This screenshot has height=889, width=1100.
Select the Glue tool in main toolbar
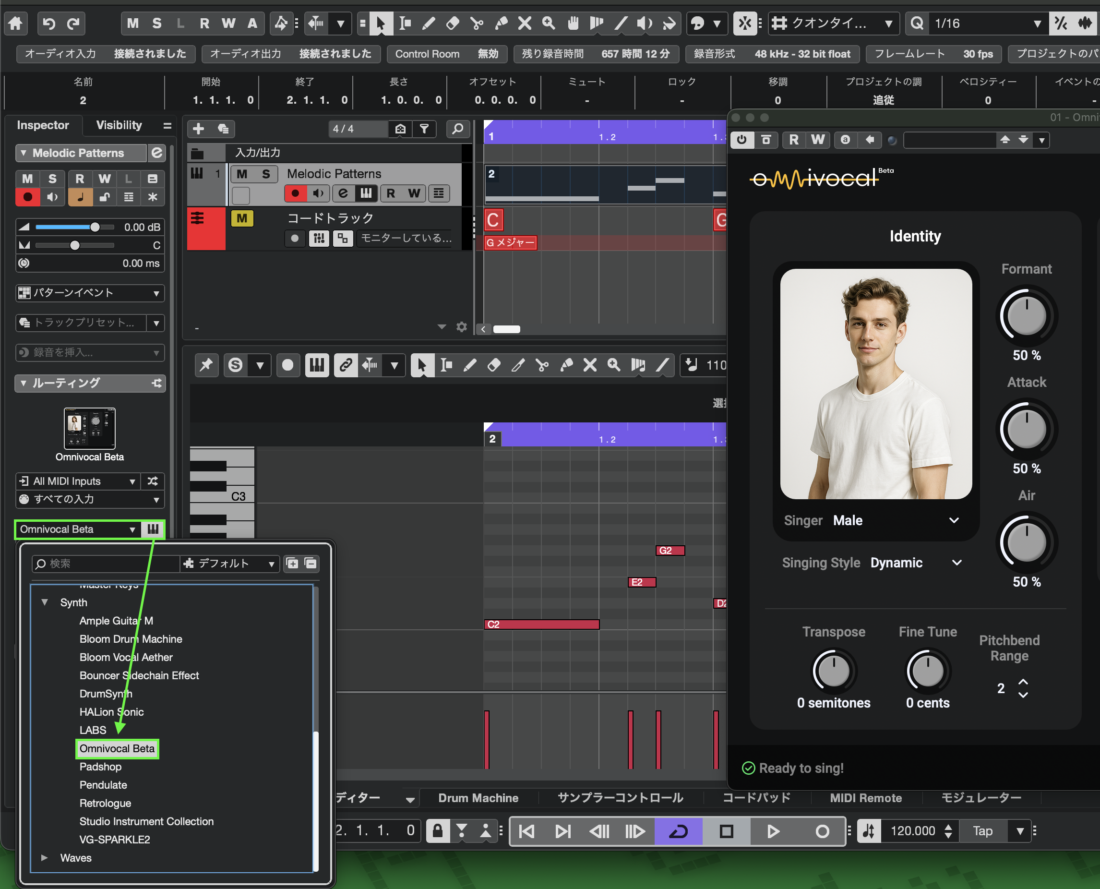pos(501,24)
